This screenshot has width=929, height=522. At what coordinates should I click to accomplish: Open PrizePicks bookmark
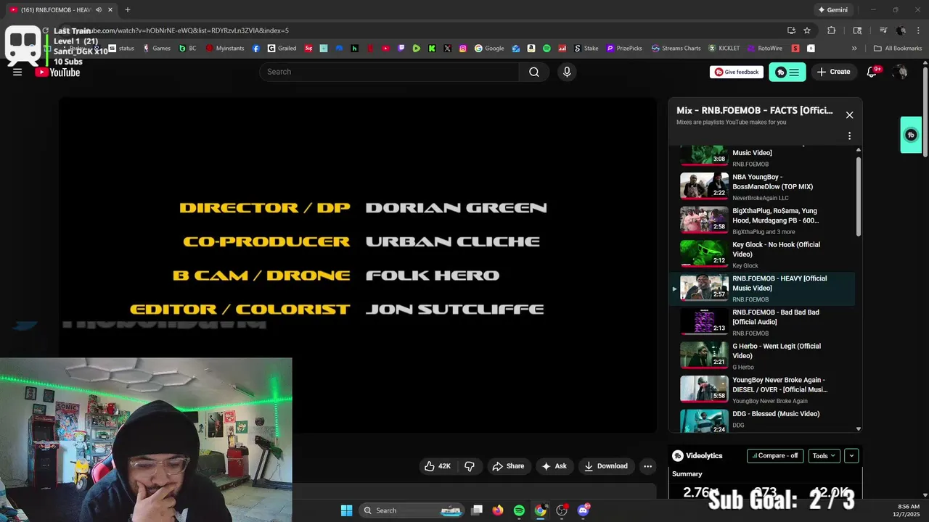(623, 49)
